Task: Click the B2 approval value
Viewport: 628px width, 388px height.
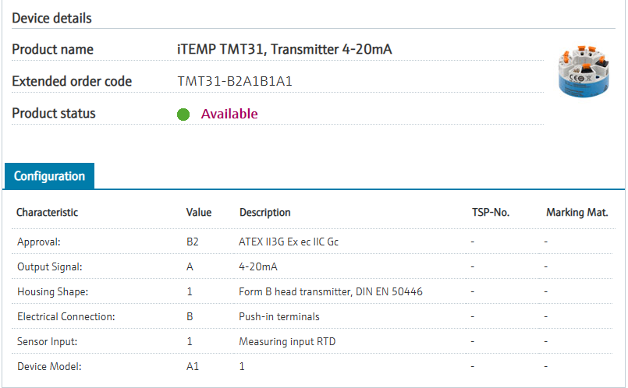Action: coord(193,242)
